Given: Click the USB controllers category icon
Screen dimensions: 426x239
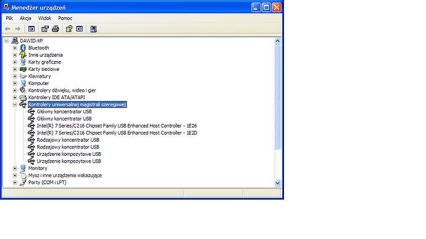Looking at the screenshot, I should pyautogui.click(x=23, y=104).
